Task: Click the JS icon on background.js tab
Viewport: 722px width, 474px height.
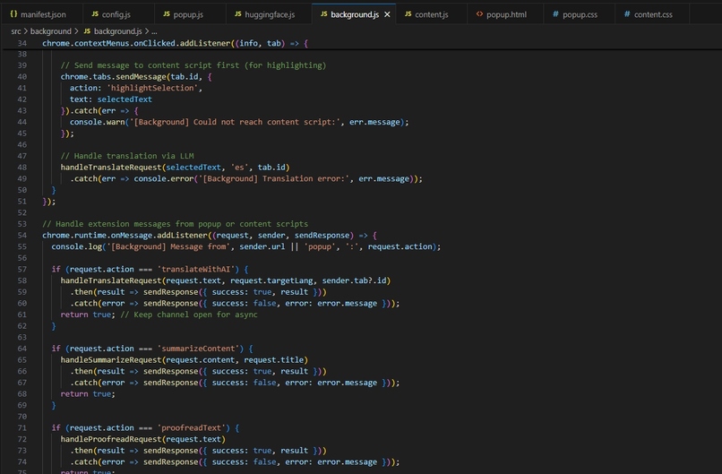Action: [x=323, y=13]
